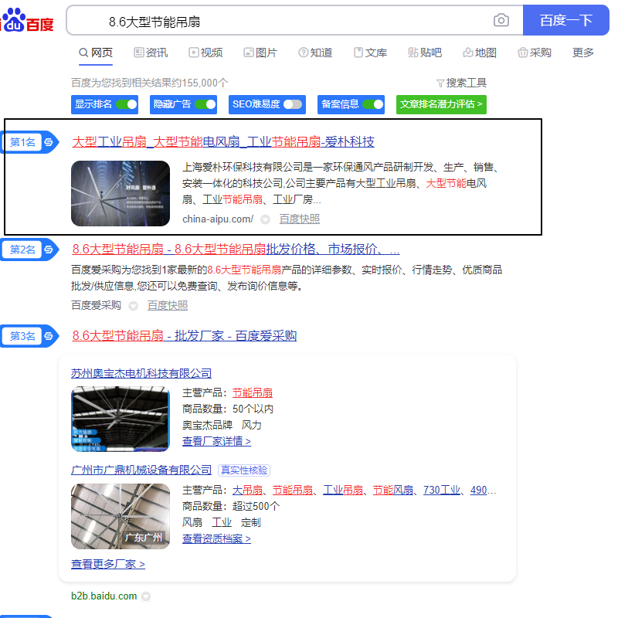Enable the SEO难易度 switch
The height and width of the screenshot is (618, 618).
click(x=293, y=104)
